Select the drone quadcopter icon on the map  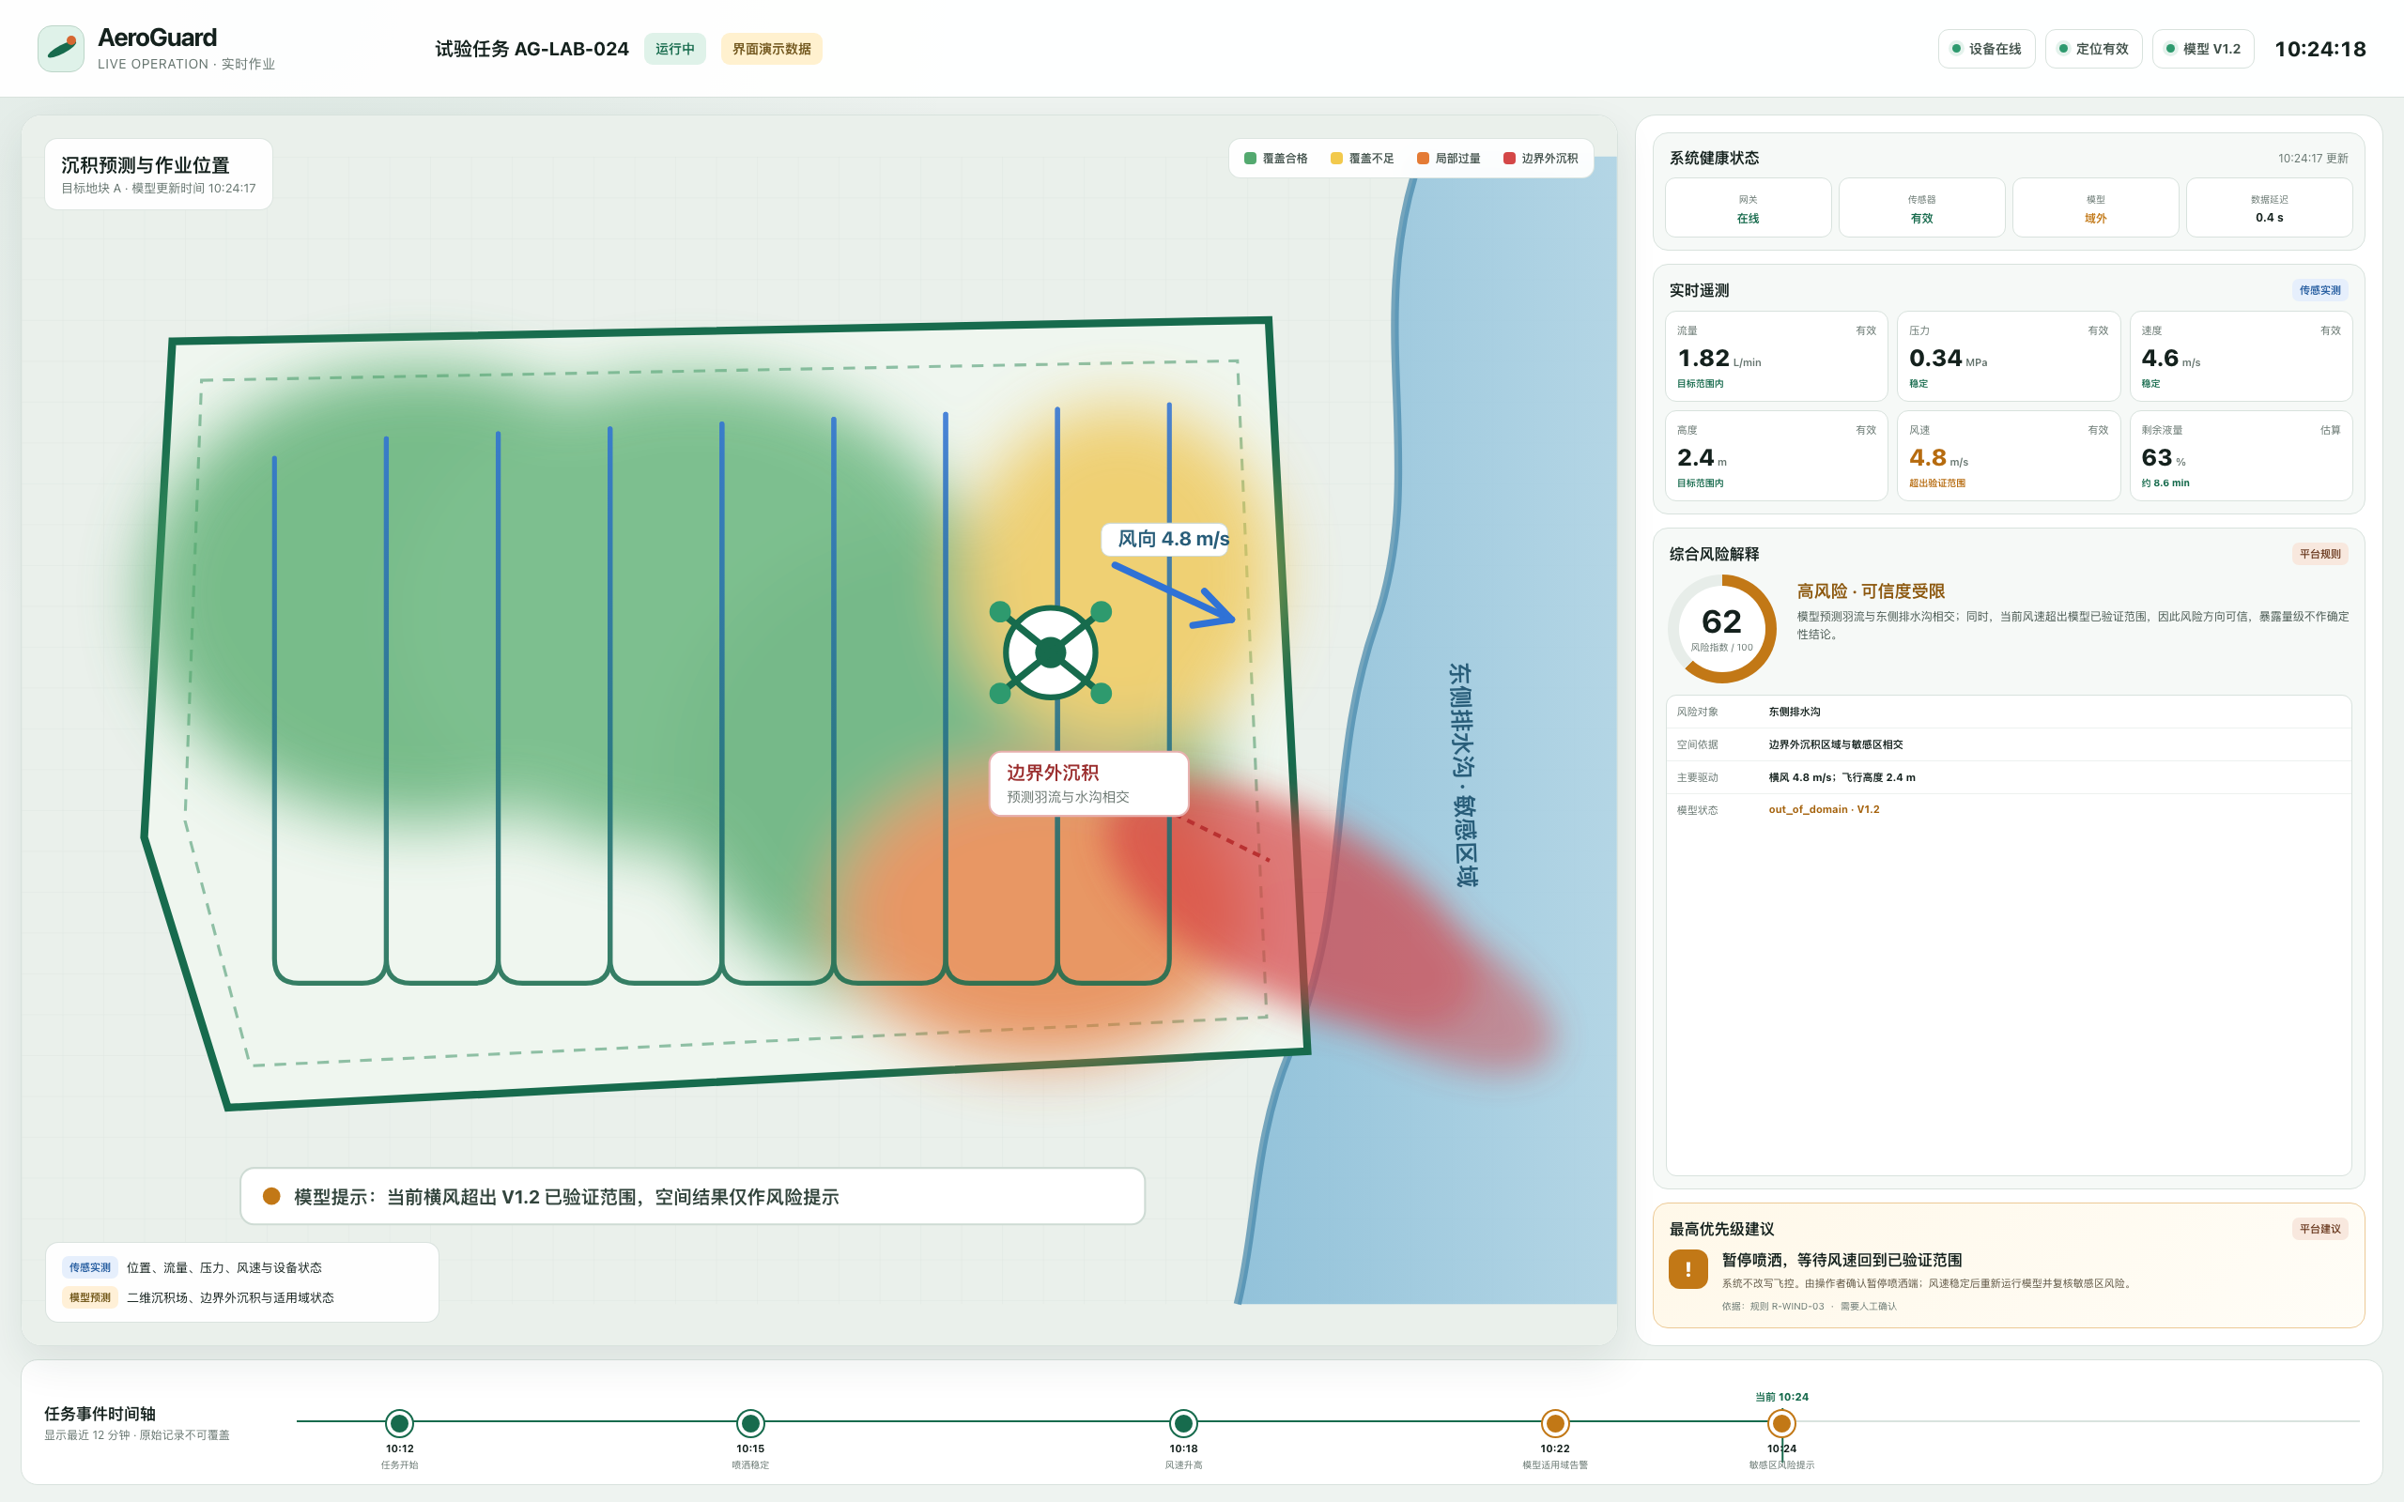tap(1050, 652)
